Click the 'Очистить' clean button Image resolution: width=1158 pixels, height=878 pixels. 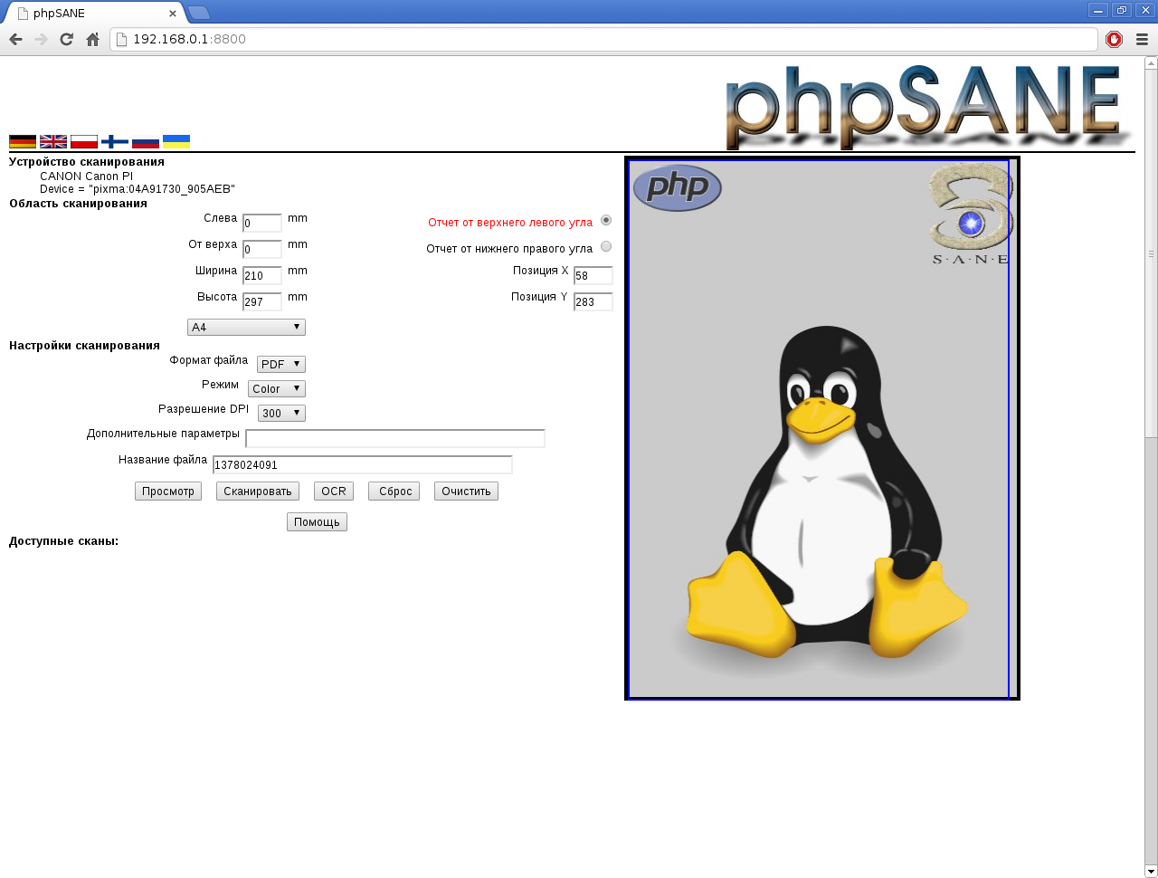466,491
